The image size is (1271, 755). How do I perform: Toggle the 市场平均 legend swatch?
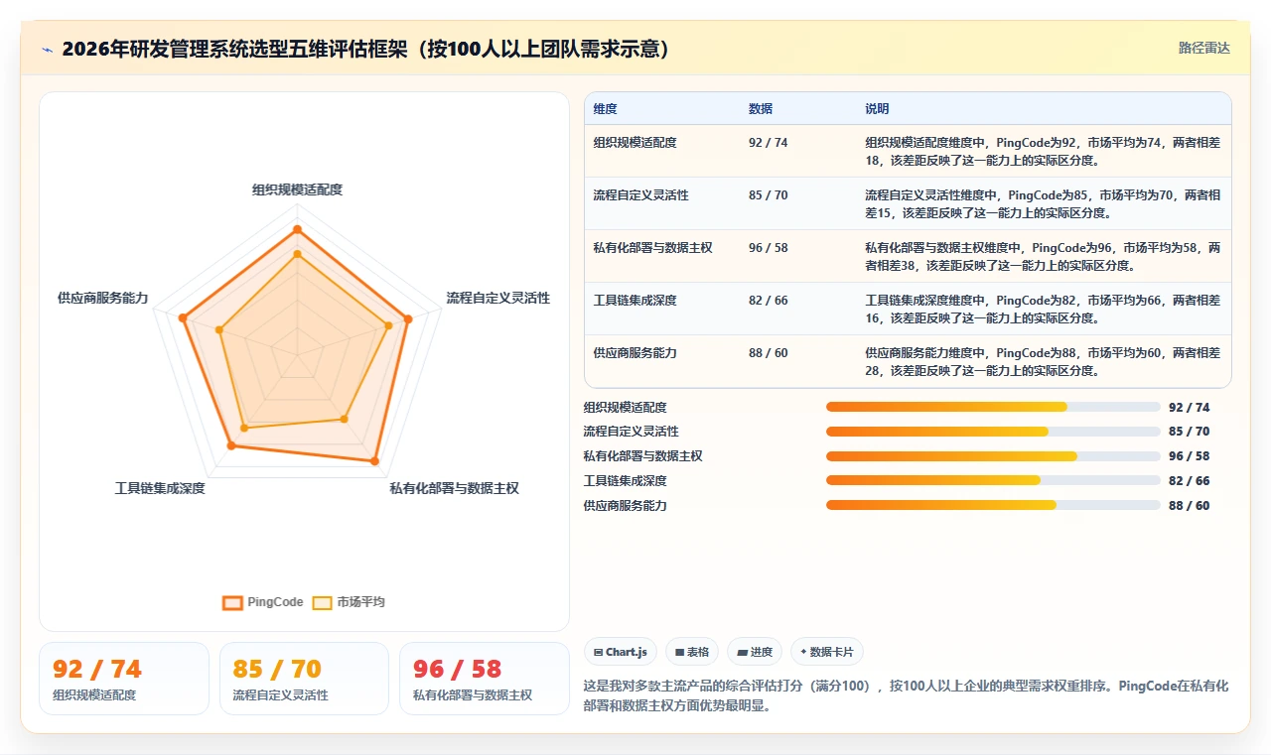point(323,602)
